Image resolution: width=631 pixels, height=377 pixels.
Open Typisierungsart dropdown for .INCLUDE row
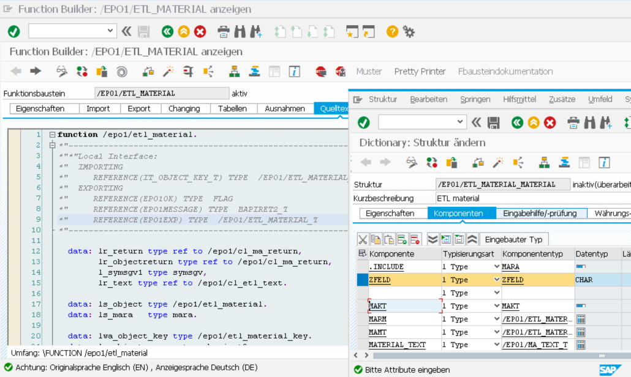pyautogui.click(x=496, y=266)
